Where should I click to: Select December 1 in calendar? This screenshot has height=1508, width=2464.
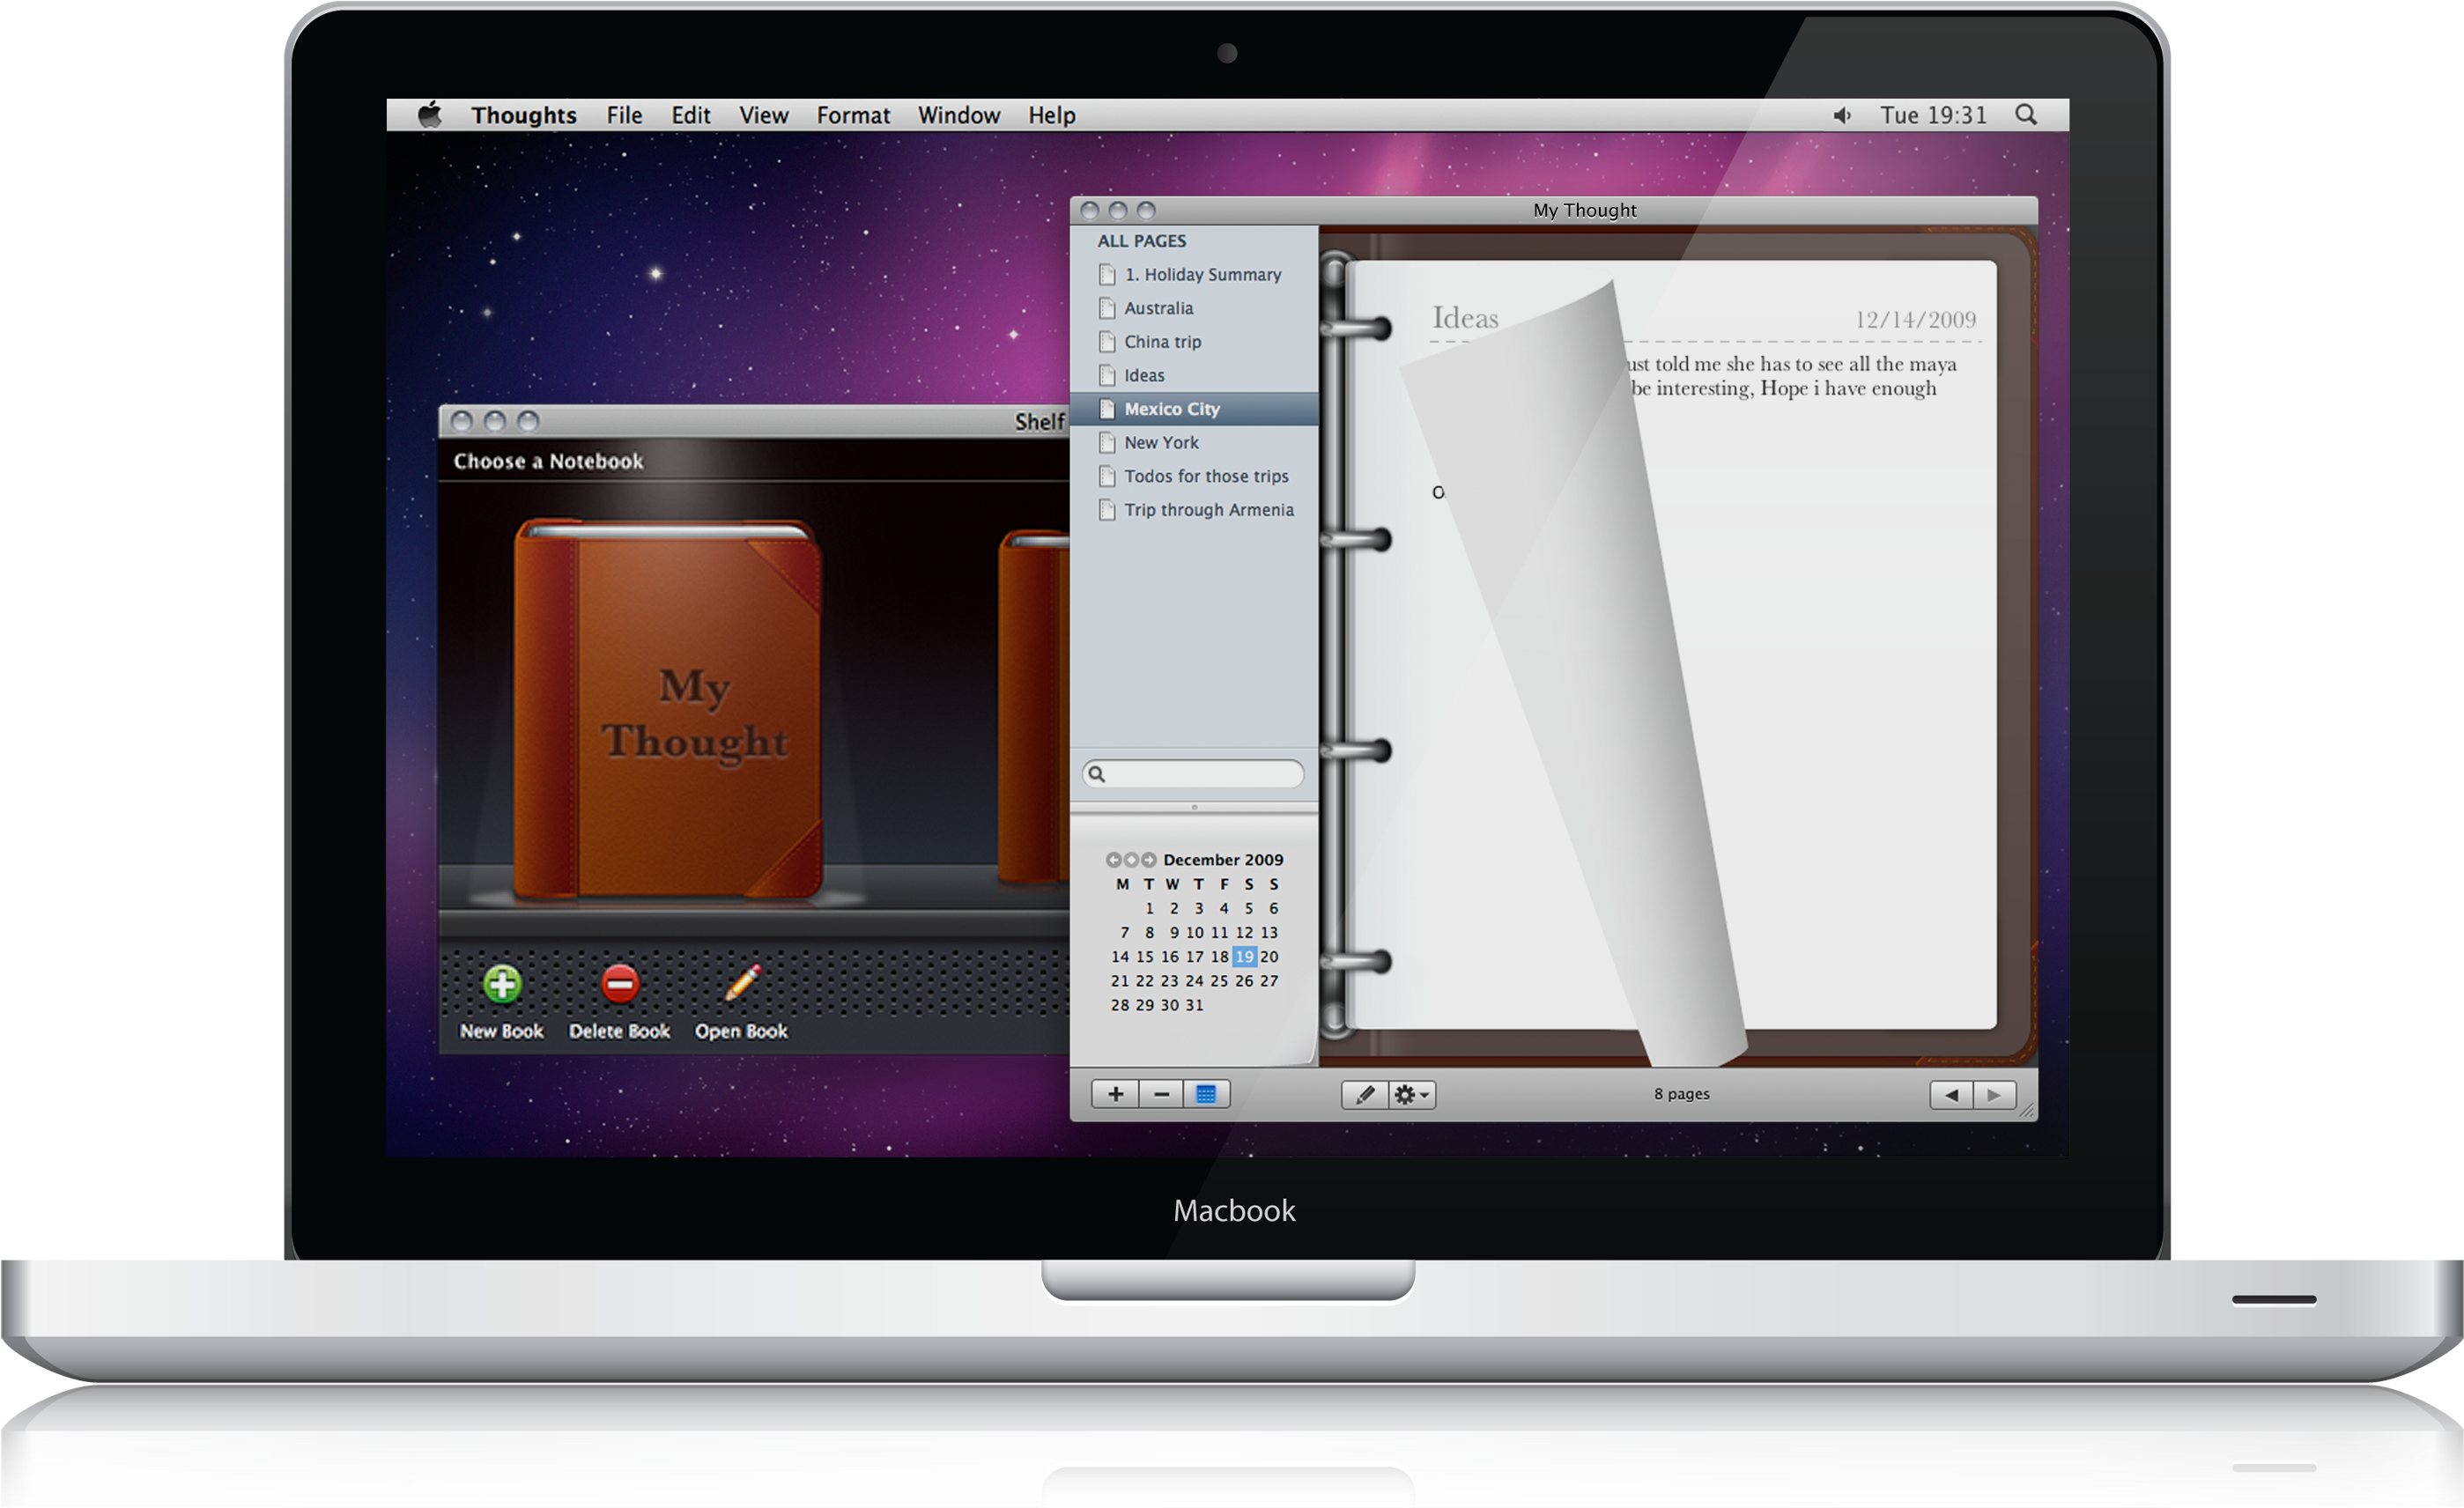click(1149, 909)
